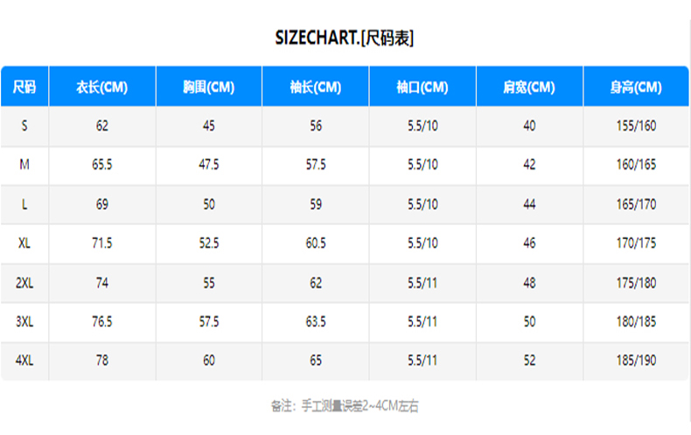Click the 备注 measurement note text
Screen dimensions: 691x435
[x=345, y=406]
